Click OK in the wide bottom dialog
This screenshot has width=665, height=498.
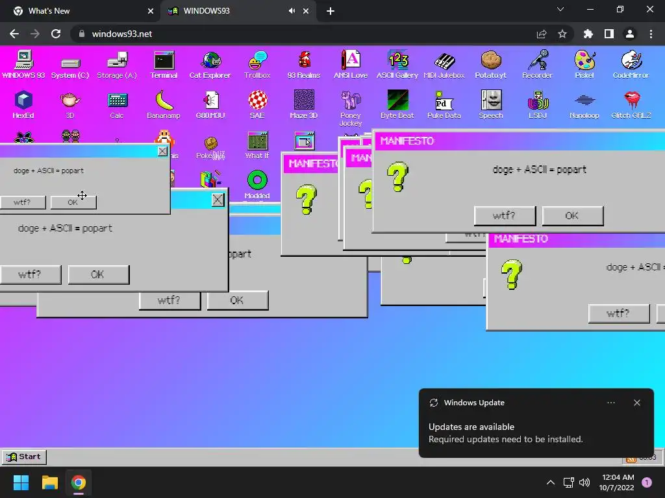[x=238, y=300]
